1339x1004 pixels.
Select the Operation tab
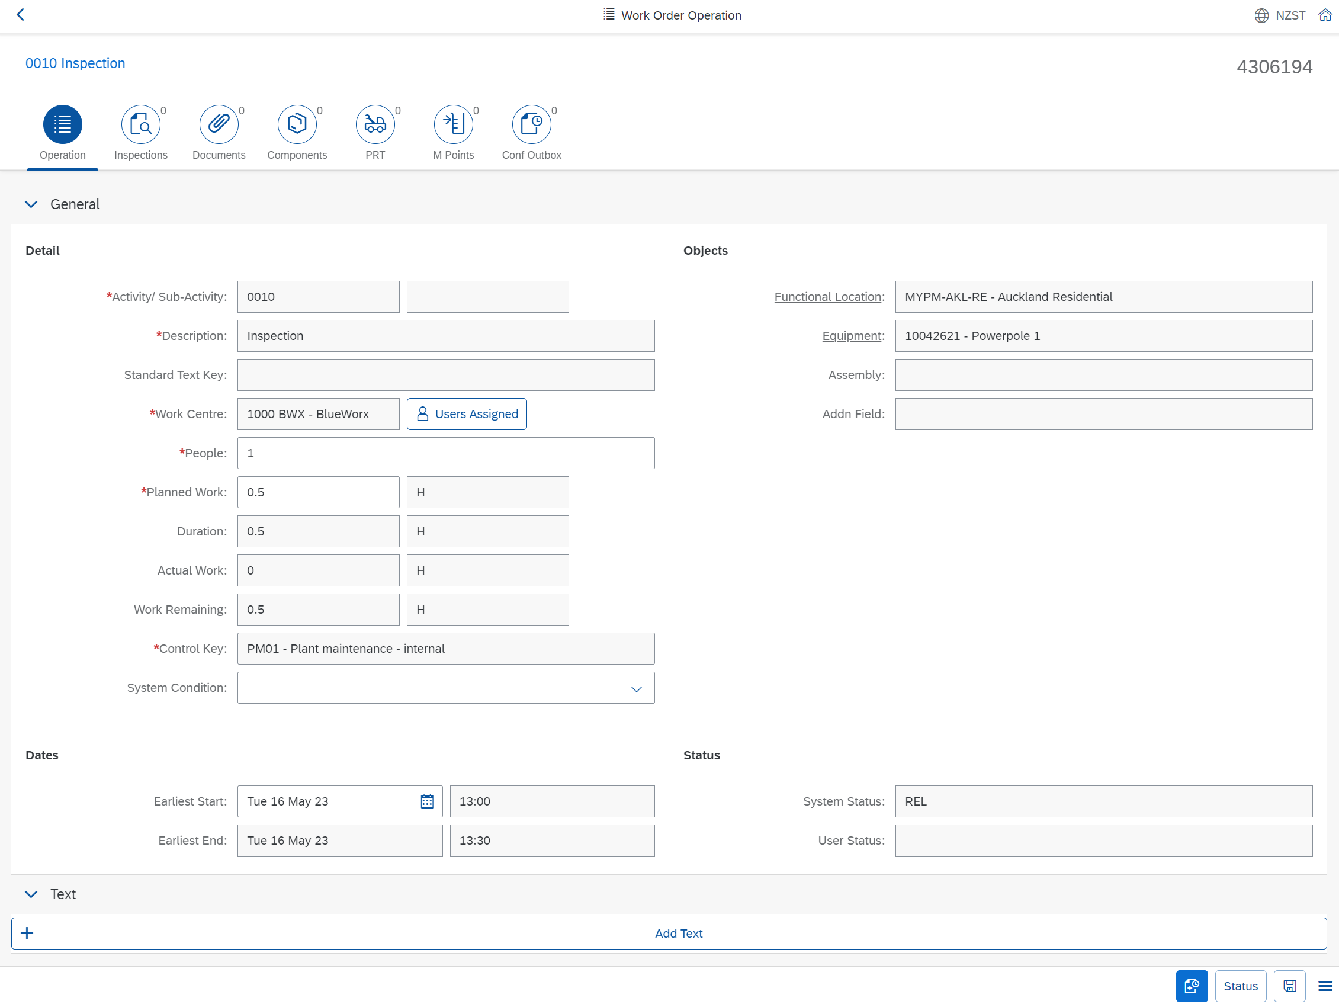(x=62, y=124)
